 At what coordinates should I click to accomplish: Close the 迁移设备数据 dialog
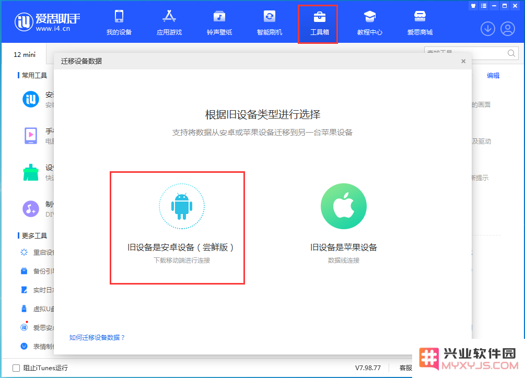[463, 61]
